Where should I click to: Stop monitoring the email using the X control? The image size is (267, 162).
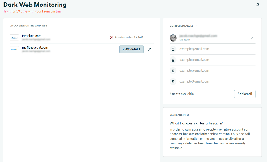click(252, 38)
